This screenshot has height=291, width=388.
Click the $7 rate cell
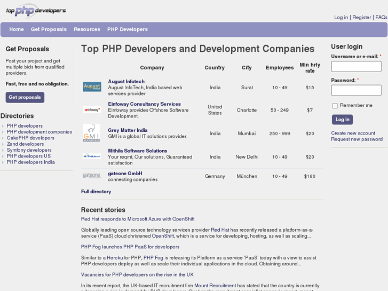click(310, 110)
